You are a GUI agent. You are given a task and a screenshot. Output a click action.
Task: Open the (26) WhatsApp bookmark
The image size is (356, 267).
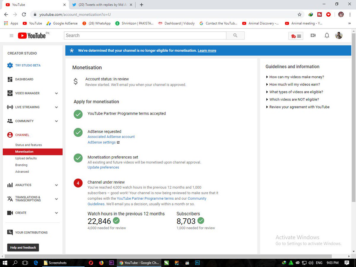[x=96, y=23]
